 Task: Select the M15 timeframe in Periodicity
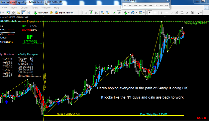[135, 5]
